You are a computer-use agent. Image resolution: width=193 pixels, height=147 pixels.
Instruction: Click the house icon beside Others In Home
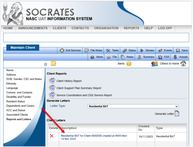pos(183,63)
